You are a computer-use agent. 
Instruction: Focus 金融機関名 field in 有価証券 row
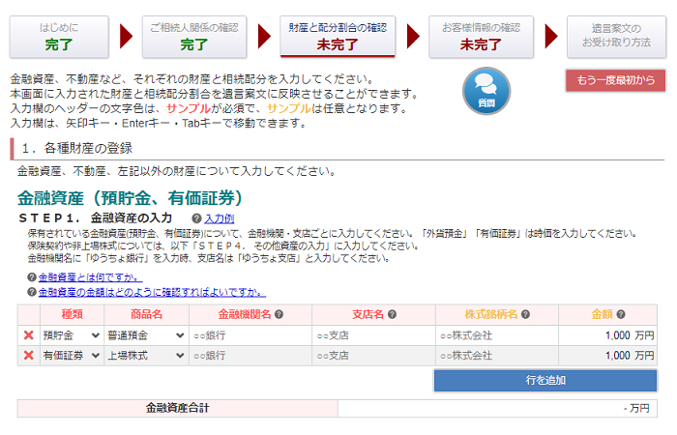[250, 355]
